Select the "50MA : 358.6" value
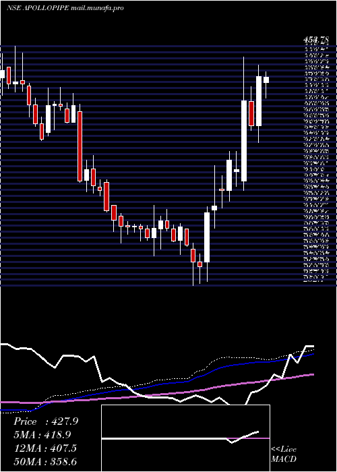The width and height of the screenshot is (337, 472). [x=45, y=461]
